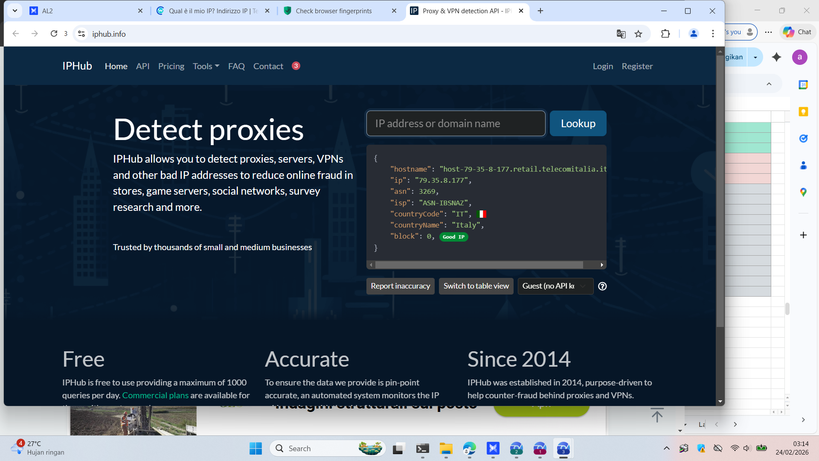The width and height of the screenshot is (819, 461).
Task: Click the Google Translate icon in address bar
Action: pyautogui.click(x=621, y=34)
